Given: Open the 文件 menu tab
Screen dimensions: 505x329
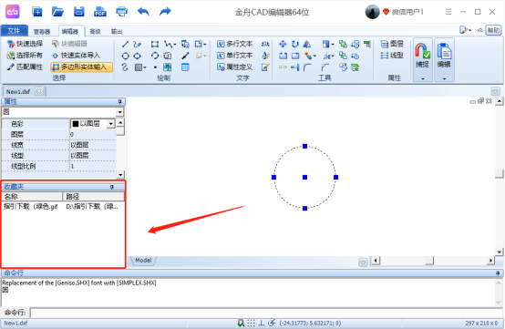Looking at the screenshot, I should (x=14, y=31).
